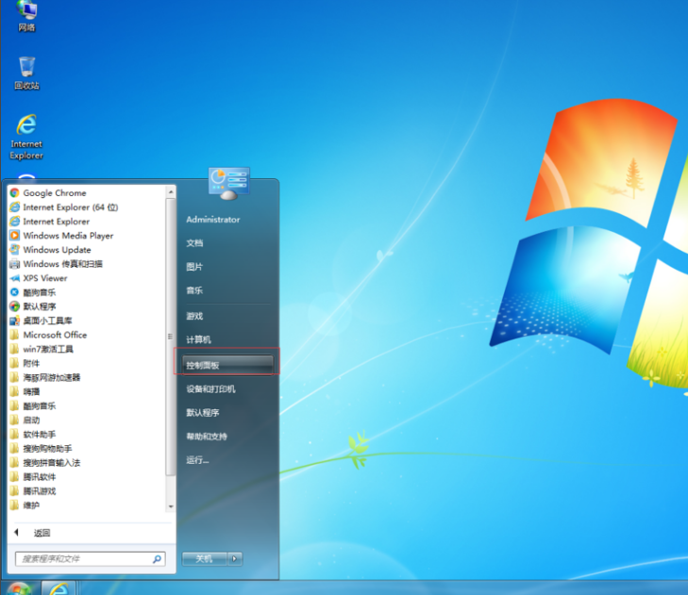Open XPS Viewer
This screenshot has height=595, width=688.
pos(45,278)
